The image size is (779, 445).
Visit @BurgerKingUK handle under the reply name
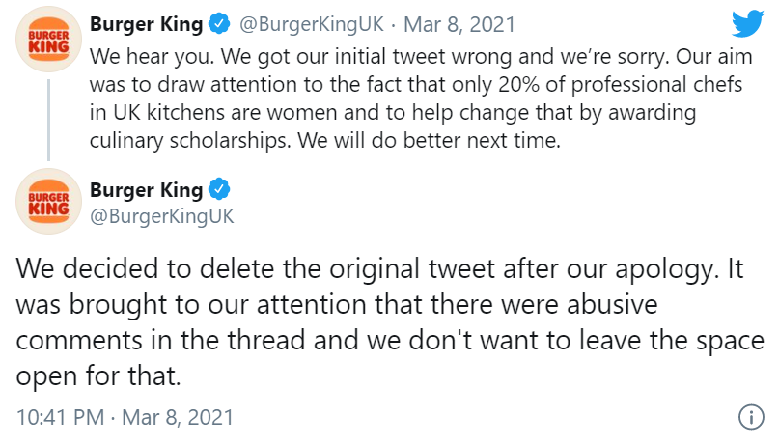pos(161,216)
